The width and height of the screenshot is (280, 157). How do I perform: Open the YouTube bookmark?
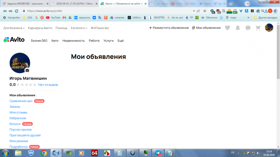(x=53, y=17)
